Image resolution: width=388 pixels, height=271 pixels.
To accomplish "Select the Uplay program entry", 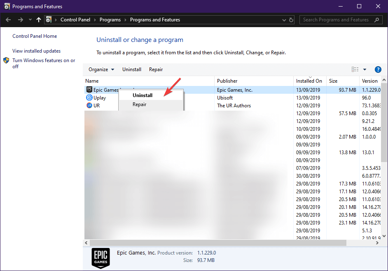I will pos(100,98).
